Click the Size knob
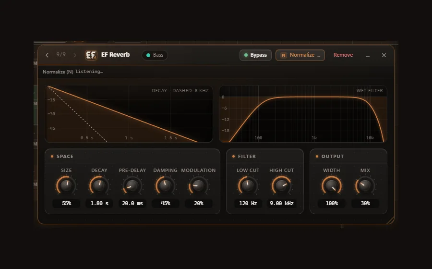This screenshot has width=432, height=269. pyautogui.click(x=66, y=185)
